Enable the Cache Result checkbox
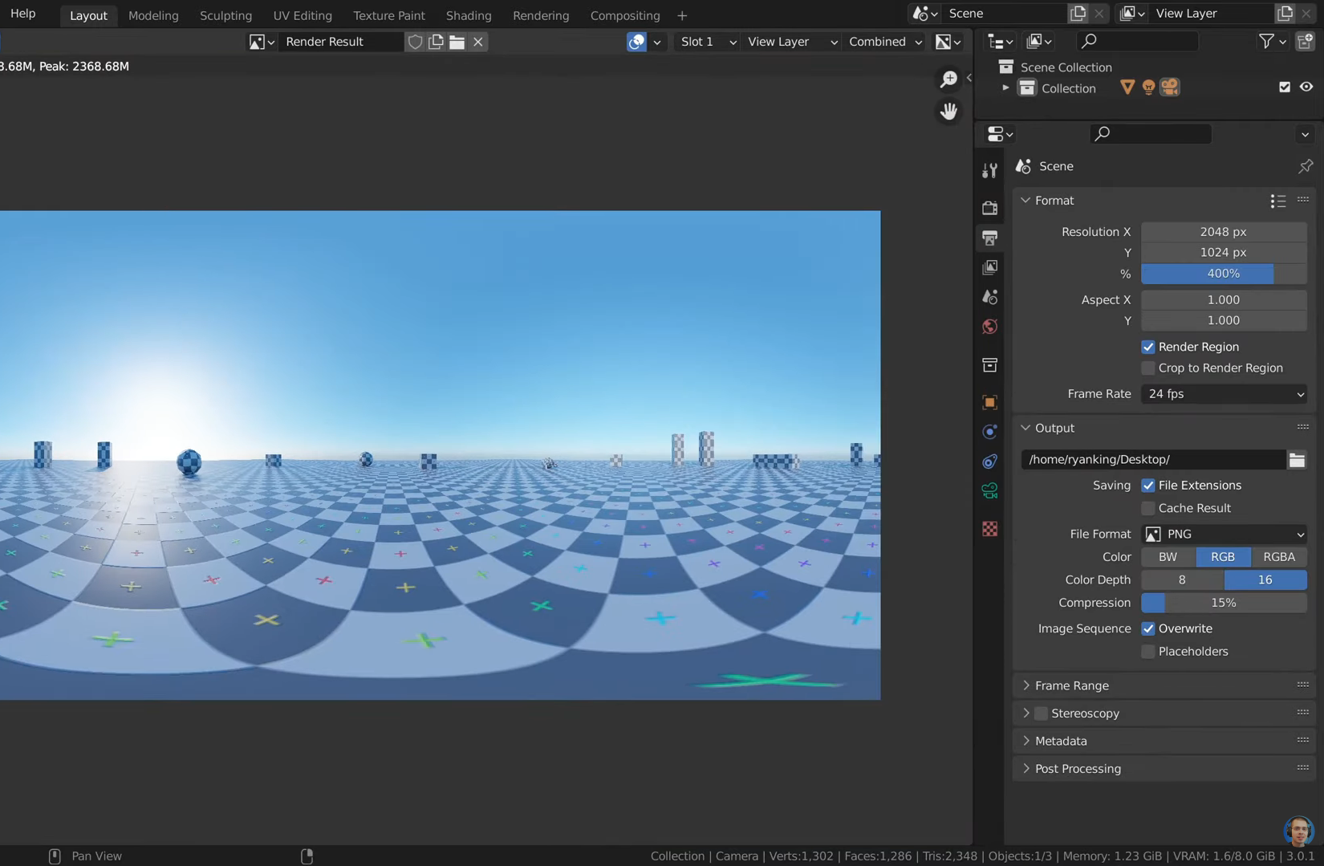 pyautogui.click(x=1148, y=508)
